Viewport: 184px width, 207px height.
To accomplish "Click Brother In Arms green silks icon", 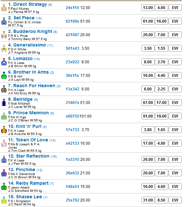I will 4,76.
